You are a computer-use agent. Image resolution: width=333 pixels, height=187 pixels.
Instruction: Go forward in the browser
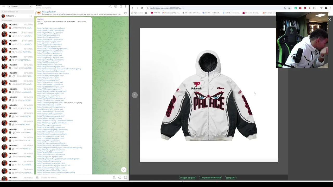(137, 8)
